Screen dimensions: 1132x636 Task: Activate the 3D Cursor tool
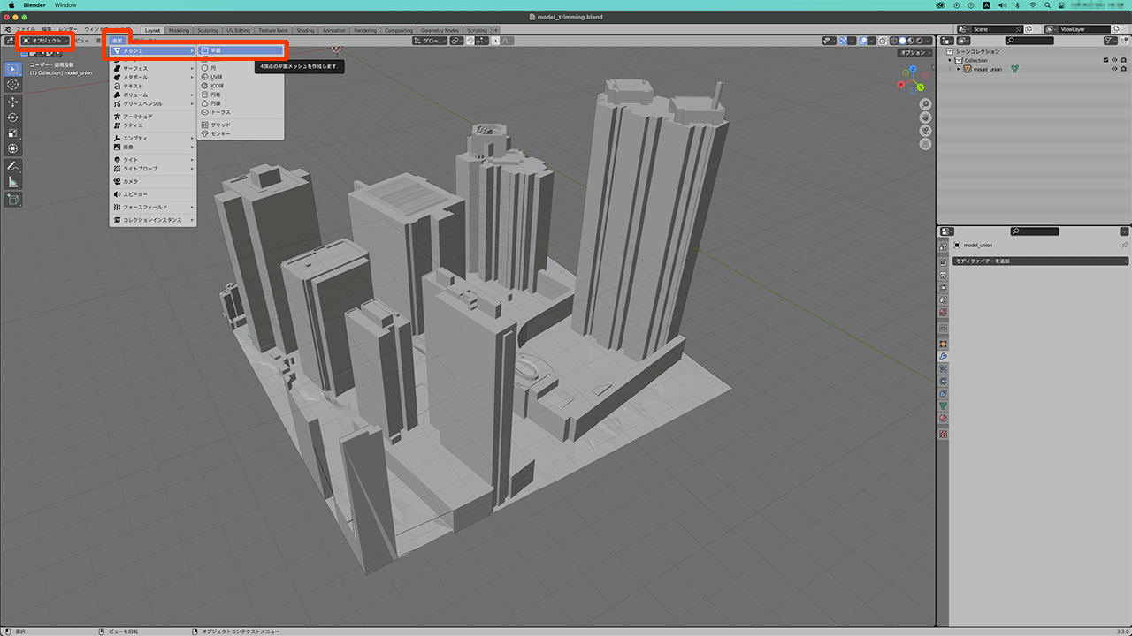pos(13,84)
